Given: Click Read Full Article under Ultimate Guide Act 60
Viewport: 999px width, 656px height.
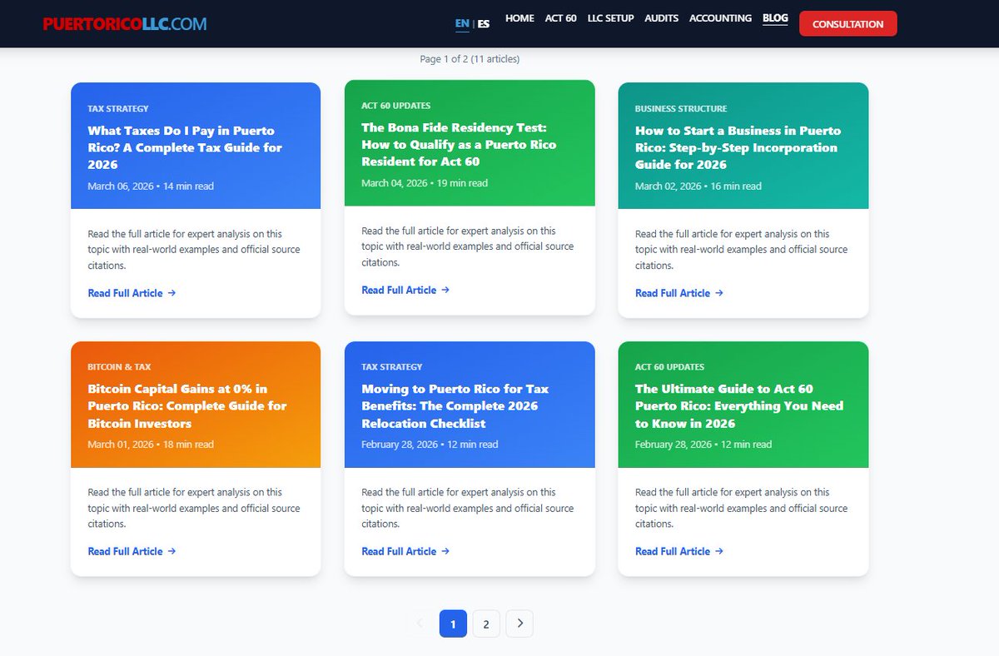Looking at the screenshot, I should pyautogui.click(x=679, y=551).
